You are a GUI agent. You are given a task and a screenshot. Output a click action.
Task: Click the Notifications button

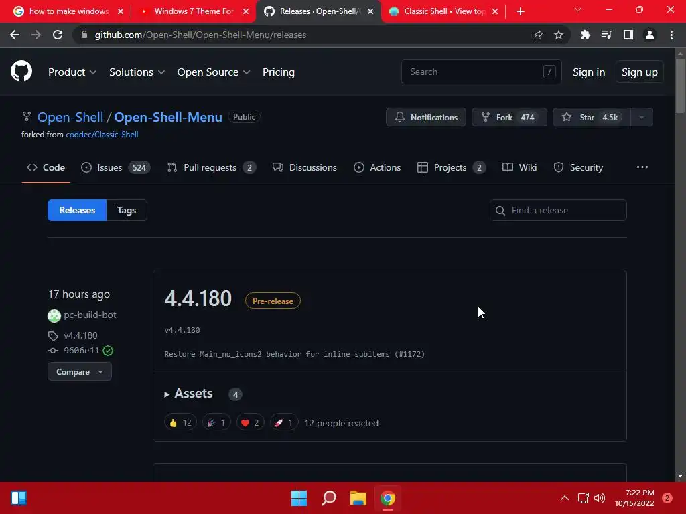tap(425, 117)
